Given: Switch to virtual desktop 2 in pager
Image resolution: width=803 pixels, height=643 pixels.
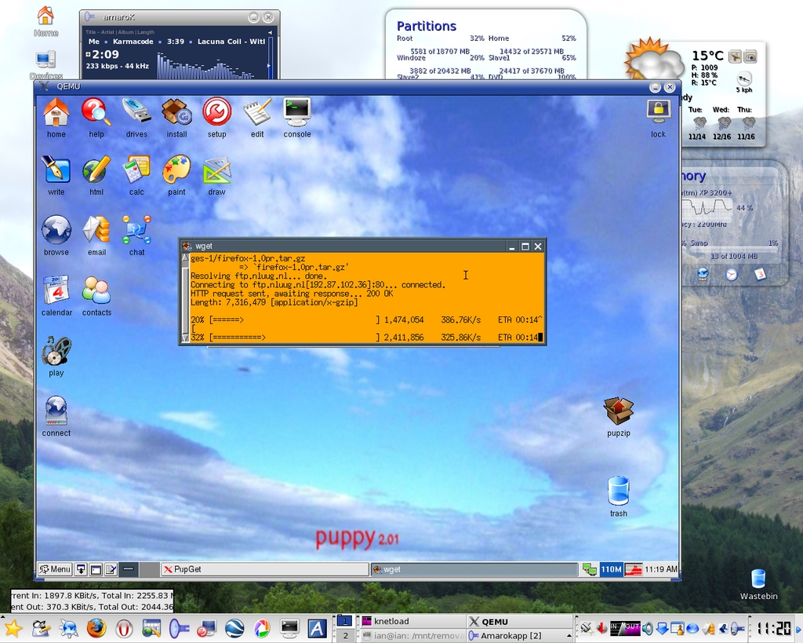Looking at the screenshot, I should tap(345, 636).
